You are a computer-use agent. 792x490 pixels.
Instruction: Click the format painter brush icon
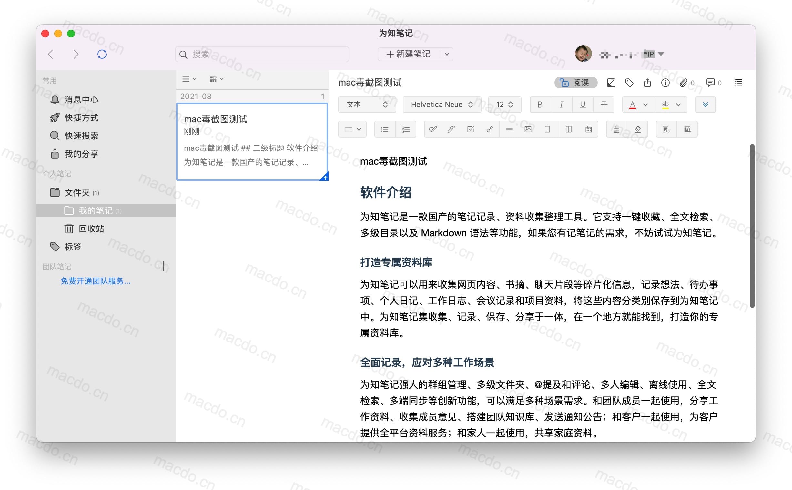616,129
